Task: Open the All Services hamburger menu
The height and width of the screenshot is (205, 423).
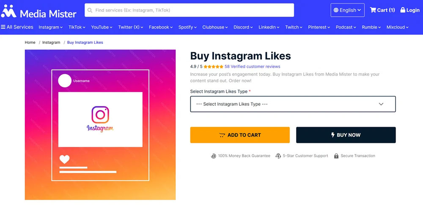Action: [x=3, y=27]
